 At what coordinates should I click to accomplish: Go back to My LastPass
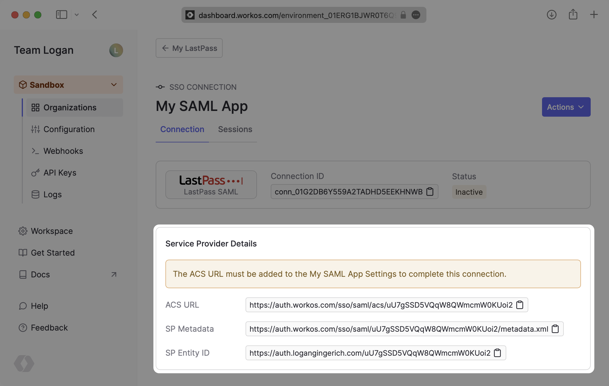189,48
